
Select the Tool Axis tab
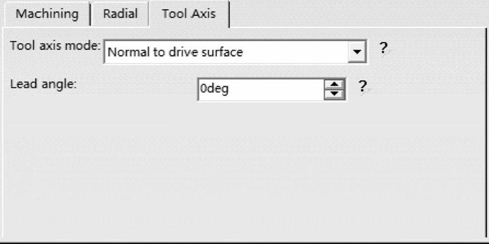click(x=188, y=14)
